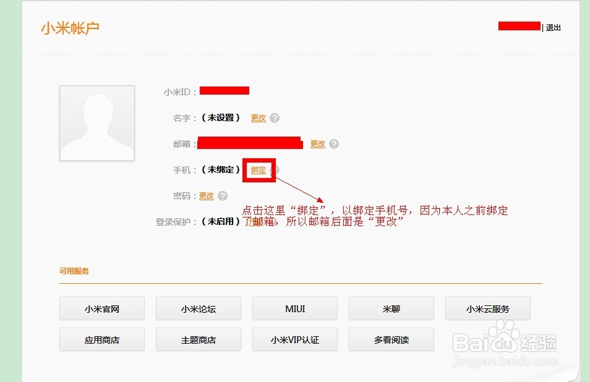Click the profile avatar picture
This screenshot has width=590, height=382.
coord(97,124)
